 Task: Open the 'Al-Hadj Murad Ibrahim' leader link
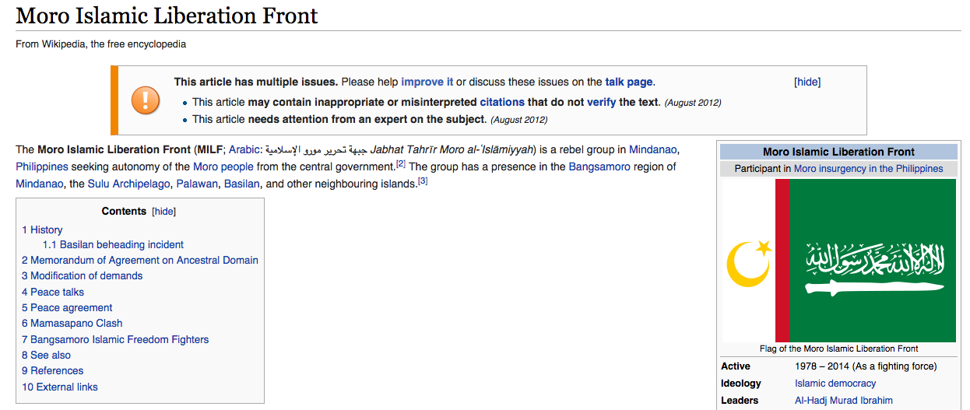[844, 400]
